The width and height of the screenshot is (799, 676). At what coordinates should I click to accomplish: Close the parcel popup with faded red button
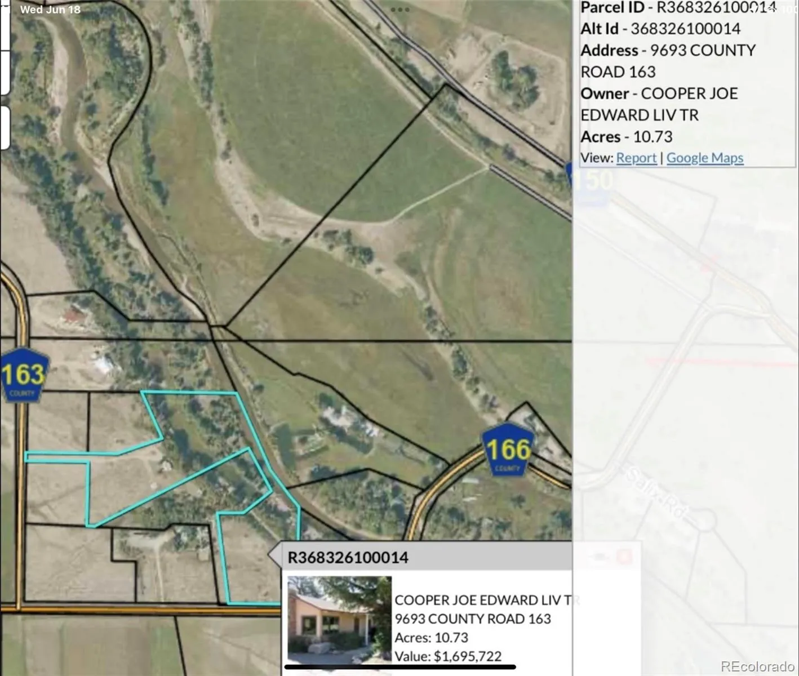click(624, 557)
